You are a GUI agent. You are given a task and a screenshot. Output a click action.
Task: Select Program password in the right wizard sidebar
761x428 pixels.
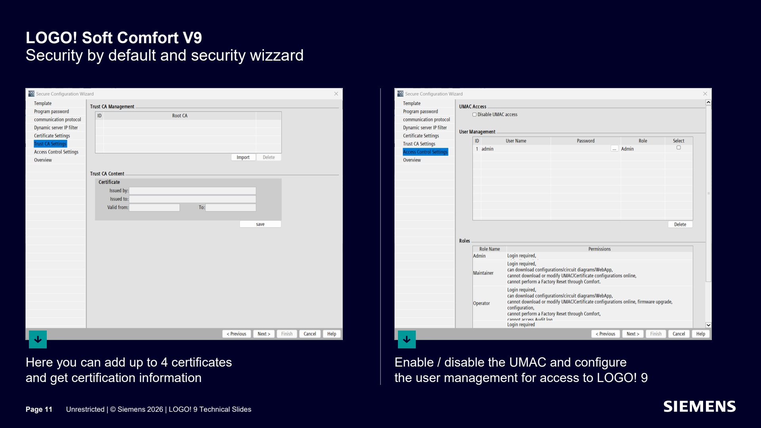pos(421,111)
